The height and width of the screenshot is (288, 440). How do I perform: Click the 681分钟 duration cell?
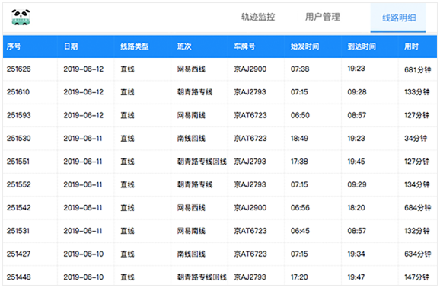tap(418, 69)
